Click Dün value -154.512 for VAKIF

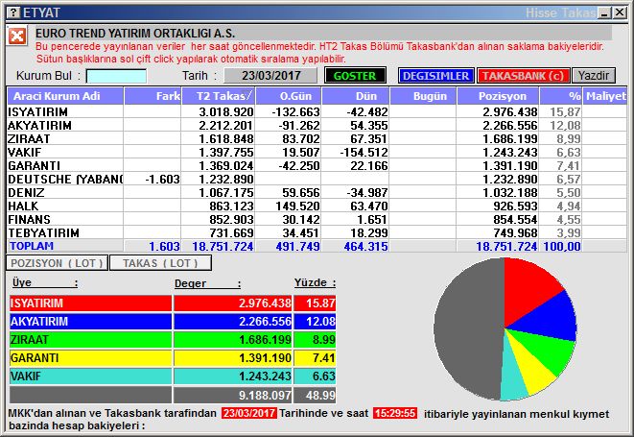(x=364, y=153)
